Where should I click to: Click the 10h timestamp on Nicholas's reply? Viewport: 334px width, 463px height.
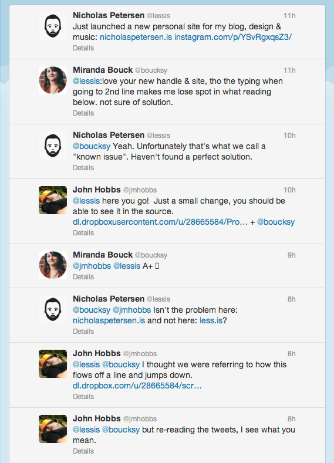click(x=289, y=136)
